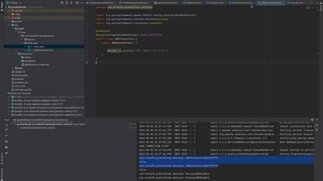Image resolution: width=323 pixels, height=181 pixels.
Task: Click the red Stop icon in Run panel
Action: pyautogui.click(x=7, y=135)
